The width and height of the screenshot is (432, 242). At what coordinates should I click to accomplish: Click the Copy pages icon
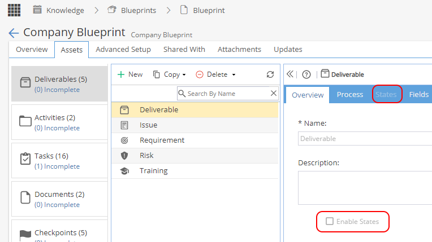tap(156, 74)
